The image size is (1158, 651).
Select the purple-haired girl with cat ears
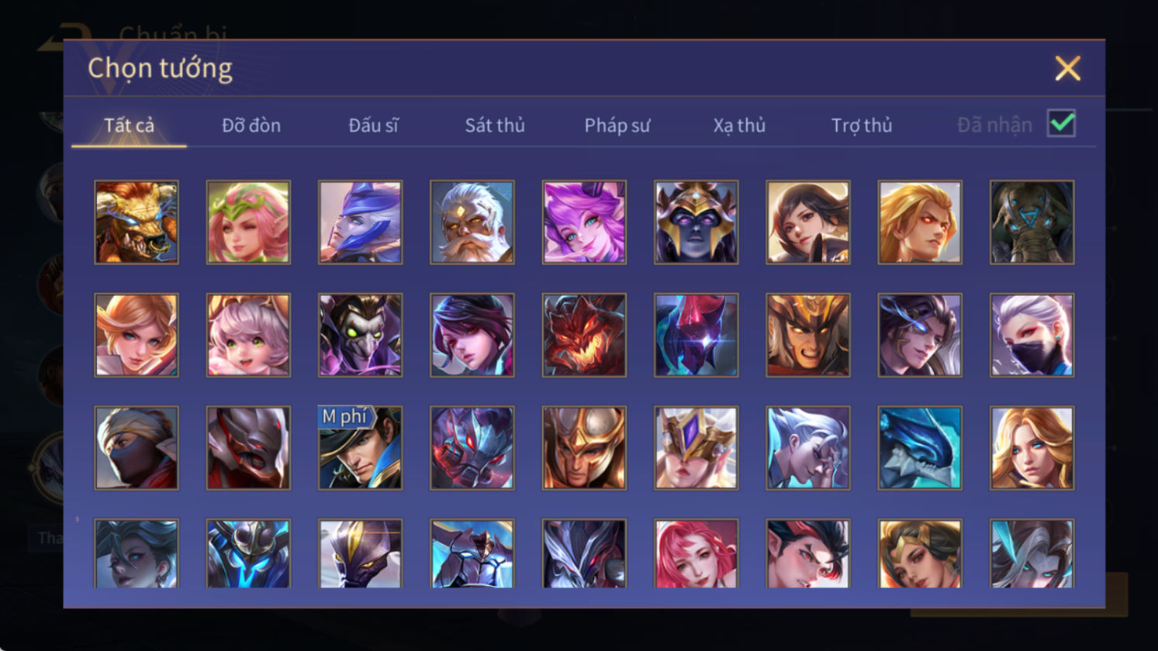click(x=584, y=222)
